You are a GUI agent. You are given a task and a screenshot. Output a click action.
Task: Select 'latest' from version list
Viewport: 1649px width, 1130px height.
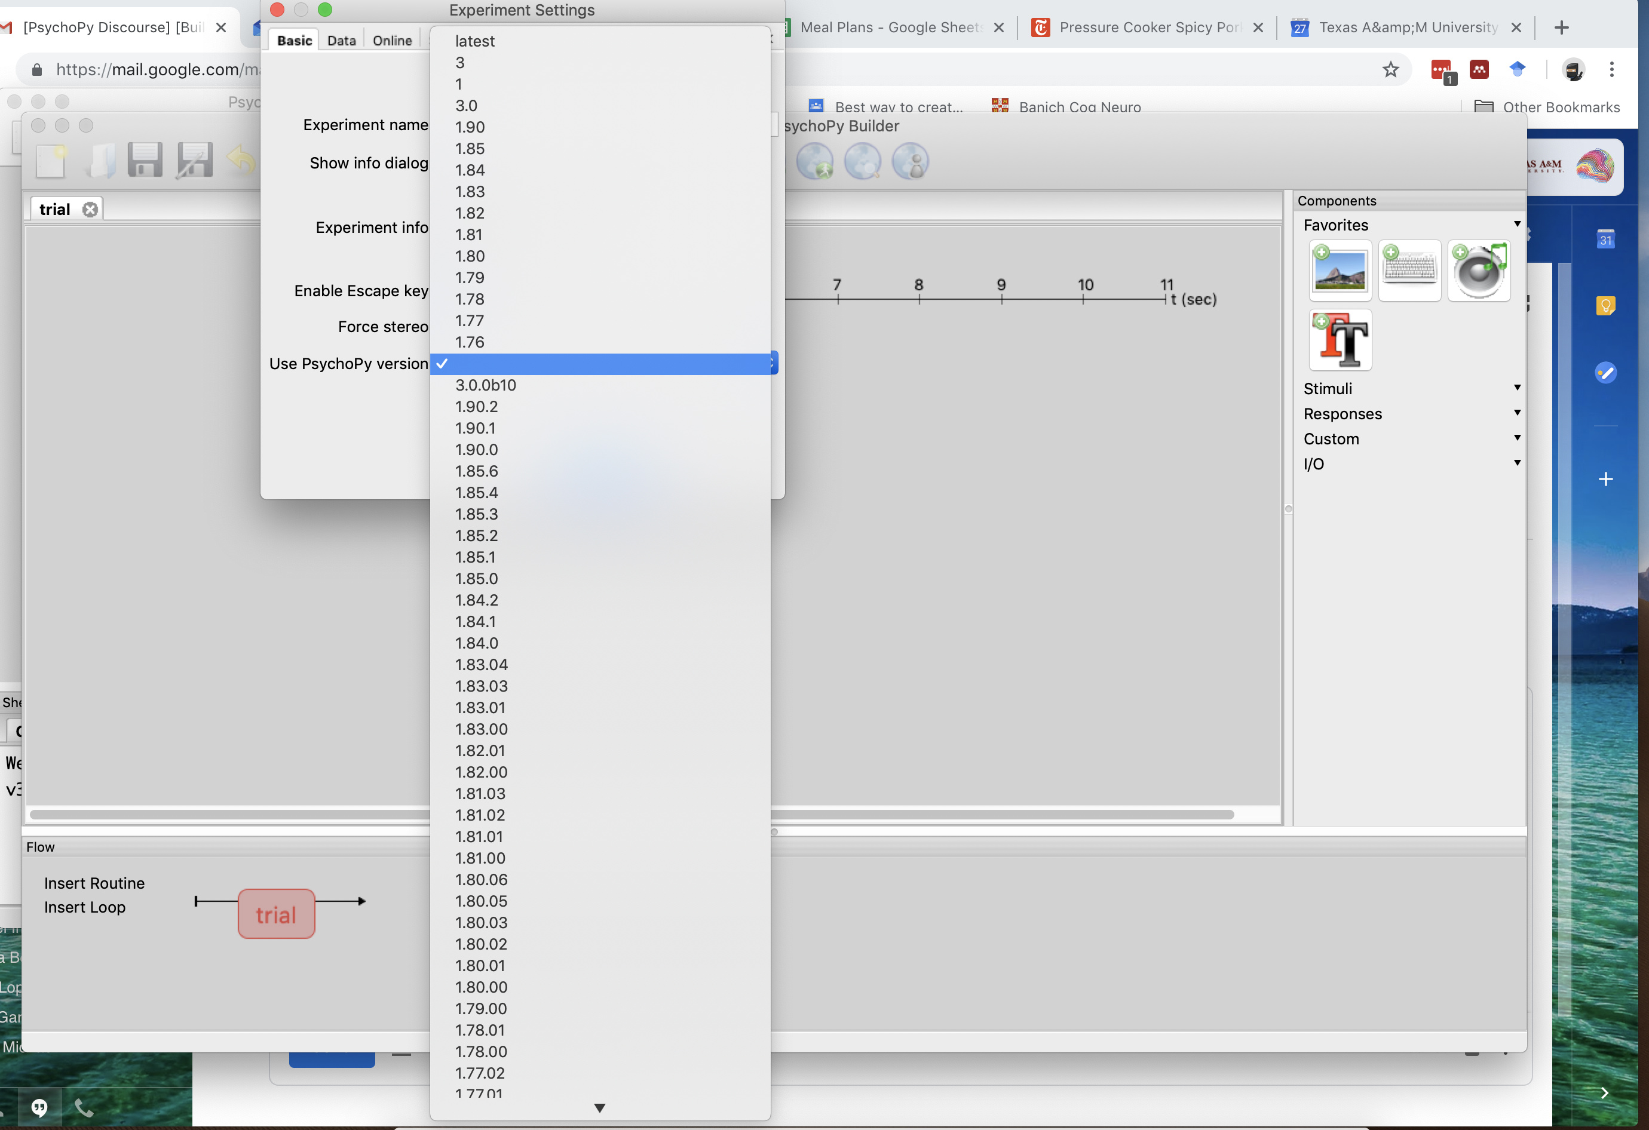click(x=600, y=41)
